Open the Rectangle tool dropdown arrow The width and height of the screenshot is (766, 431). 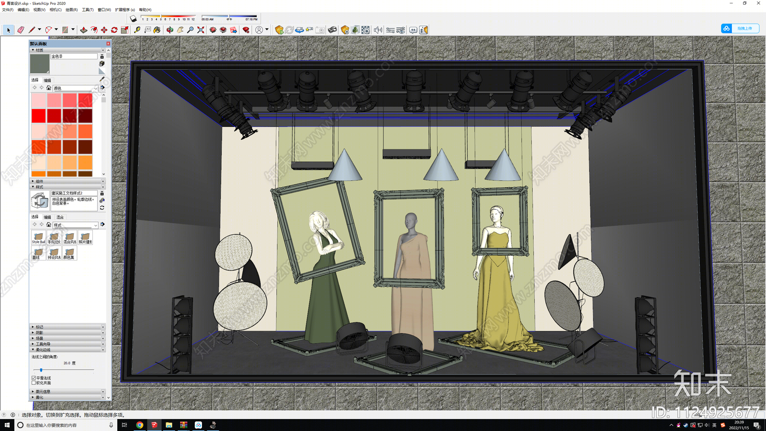pyautogui.click(x=73, y=30)
